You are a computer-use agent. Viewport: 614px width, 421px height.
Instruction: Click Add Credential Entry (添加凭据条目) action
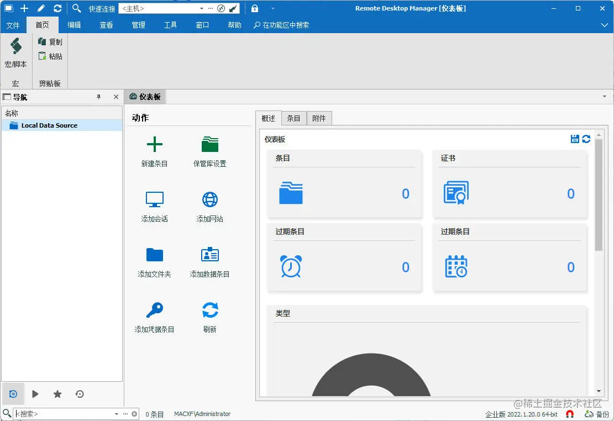(x=154, y=317)
